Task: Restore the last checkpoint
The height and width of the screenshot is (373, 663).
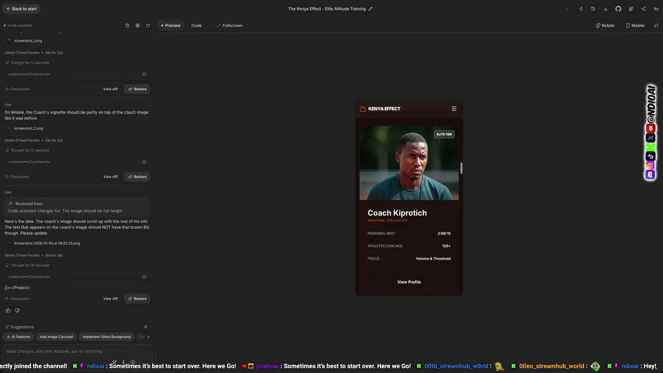Action: (137, 298)
